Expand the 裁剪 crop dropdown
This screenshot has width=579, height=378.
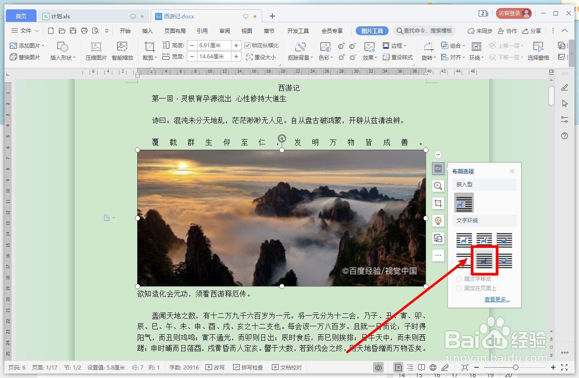pyautogui.click(x=149, y=58)
